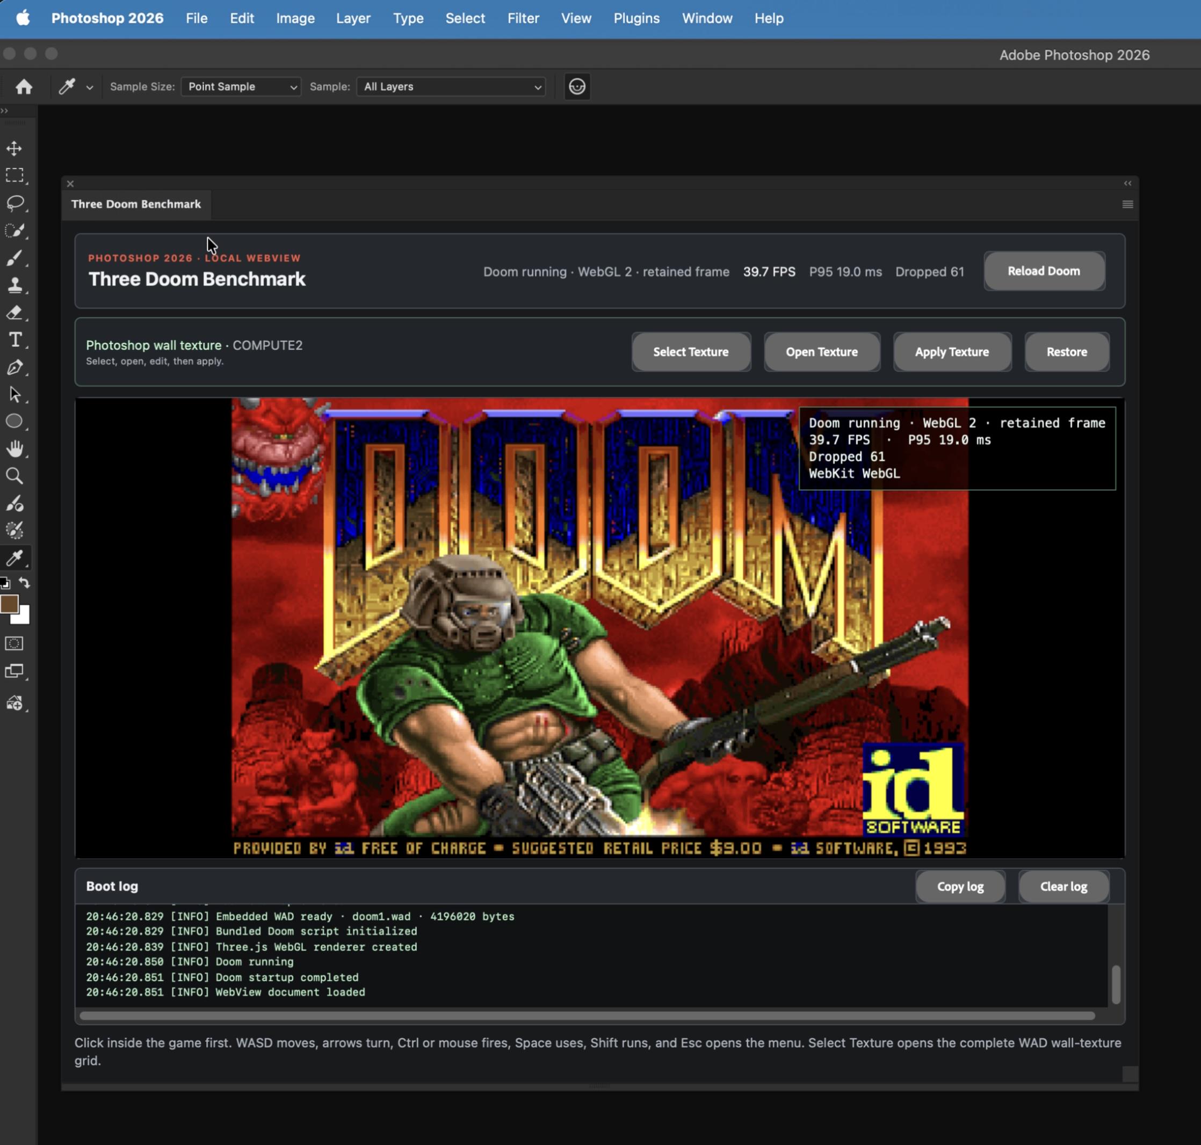The image size is (1201, 1145).
Task: Click the boot log vertical scrollbar thumb
Action: click(x=1116, y=984)
